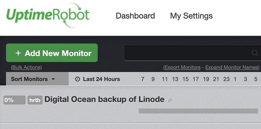Go to My Settings

191,16
